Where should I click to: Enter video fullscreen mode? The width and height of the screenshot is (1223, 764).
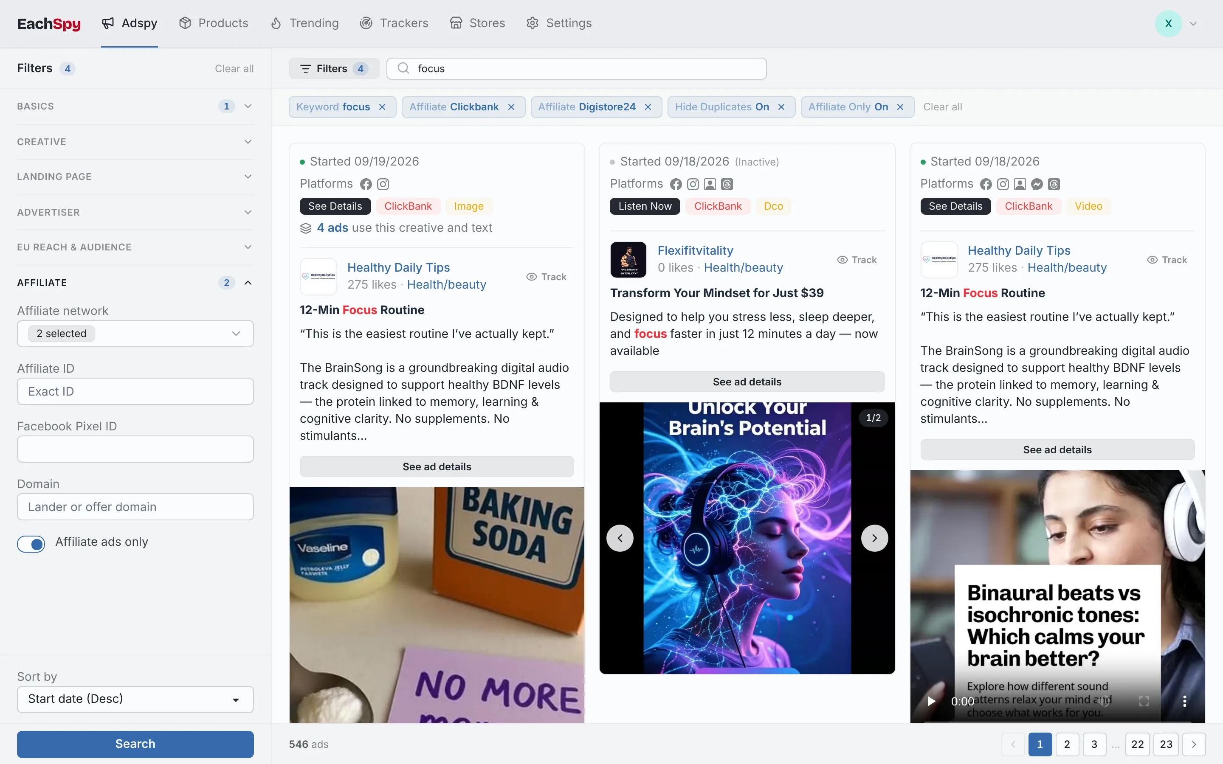click(x=1144, y=701)
